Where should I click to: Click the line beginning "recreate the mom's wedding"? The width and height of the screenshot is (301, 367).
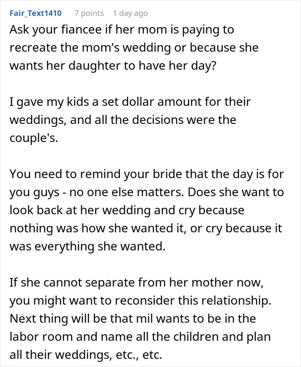coord(134,47)
